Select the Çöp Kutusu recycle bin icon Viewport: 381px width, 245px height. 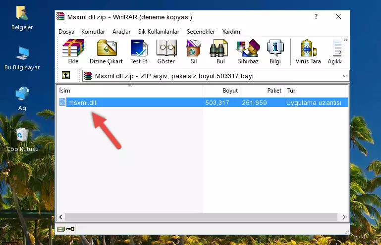[x=22, y=140]
